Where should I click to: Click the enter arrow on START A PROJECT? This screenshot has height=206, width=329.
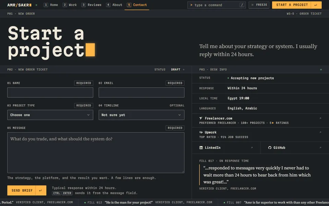(316, 5)
